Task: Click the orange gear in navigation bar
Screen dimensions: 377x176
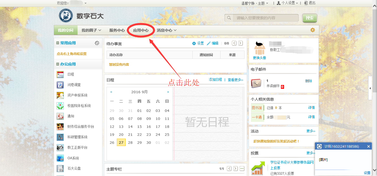Action: (312, 30)
